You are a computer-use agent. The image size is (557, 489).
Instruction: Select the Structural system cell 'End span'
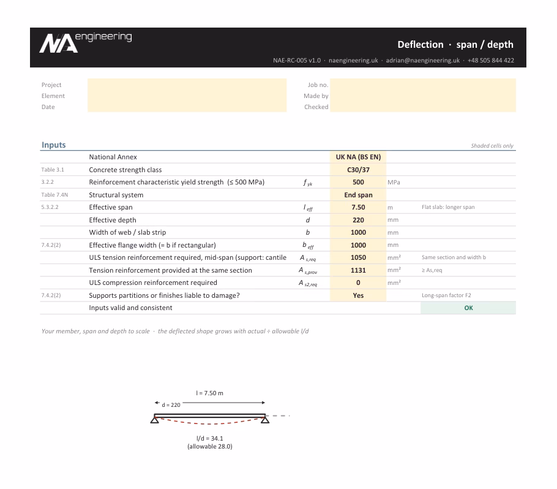pos(358,195)
